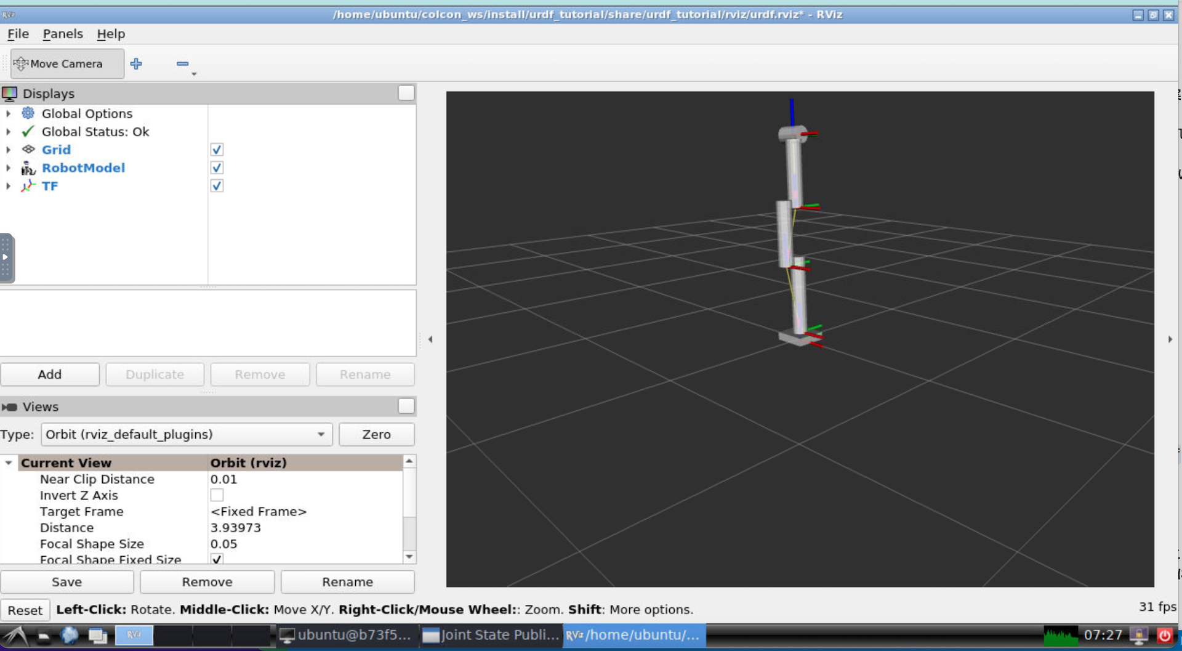Click the TF axes icon

[28, 186]
